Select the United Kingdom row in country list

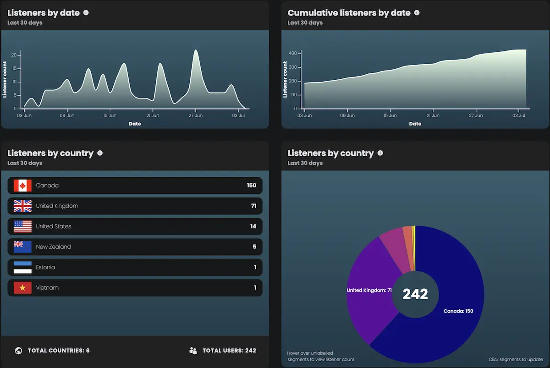click(x=135, y=206)
